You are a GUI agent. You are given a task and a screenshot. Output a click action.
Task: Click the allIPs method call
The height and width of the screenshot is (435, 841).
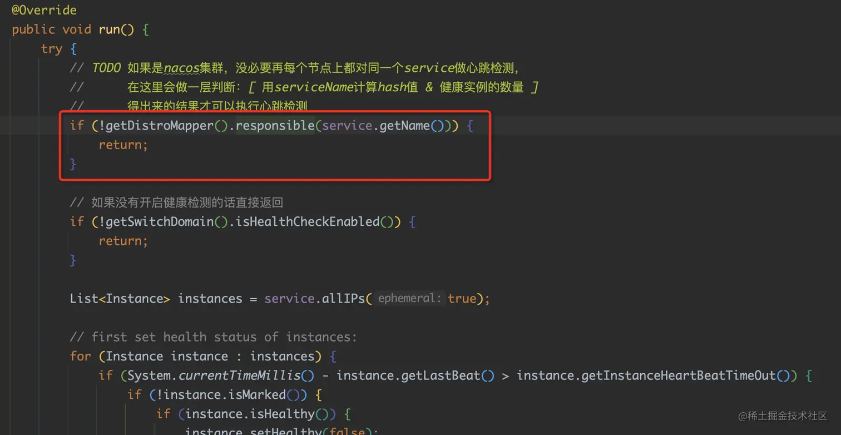coord(344,299)
